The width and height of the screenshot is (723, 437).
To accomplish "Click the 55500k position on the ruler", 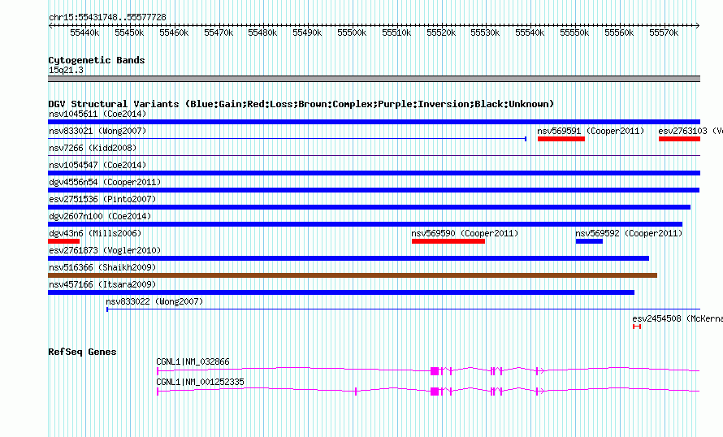I will pyautogui.click(x=352, y=32).
